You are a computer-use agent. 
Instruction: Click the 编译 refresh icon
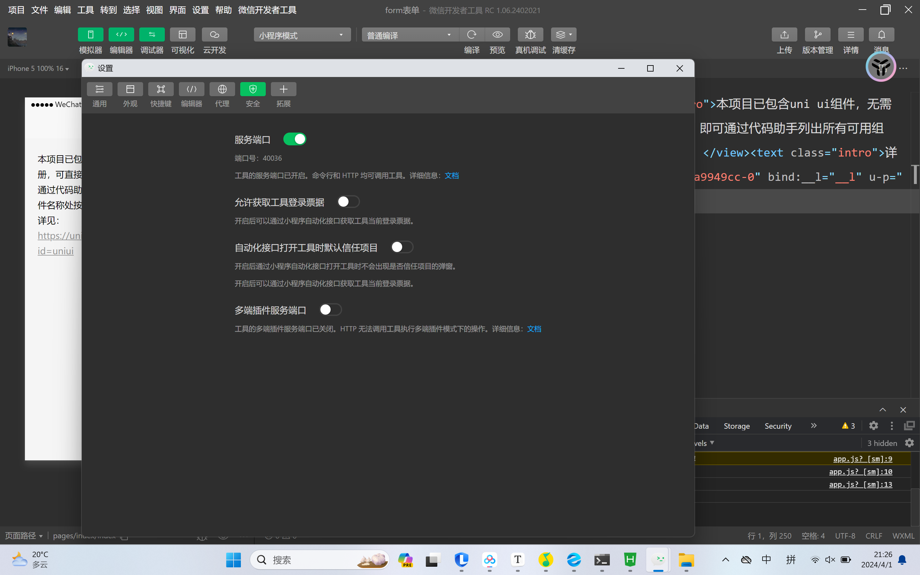pyautogui.click(x=471, y=35)
